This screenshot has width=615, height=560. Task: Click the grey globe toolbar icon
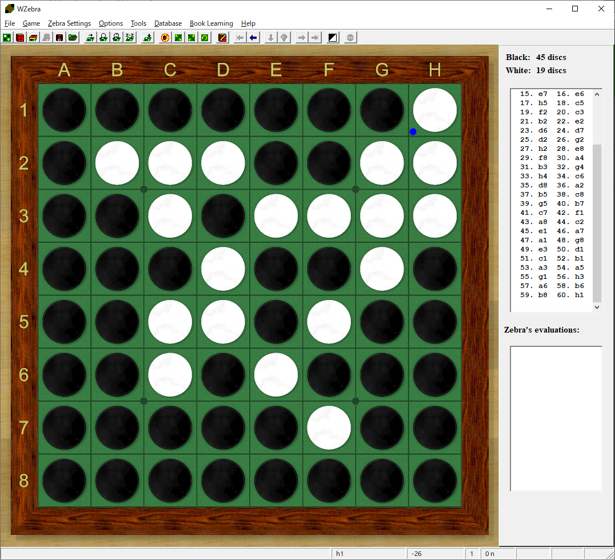350,38
